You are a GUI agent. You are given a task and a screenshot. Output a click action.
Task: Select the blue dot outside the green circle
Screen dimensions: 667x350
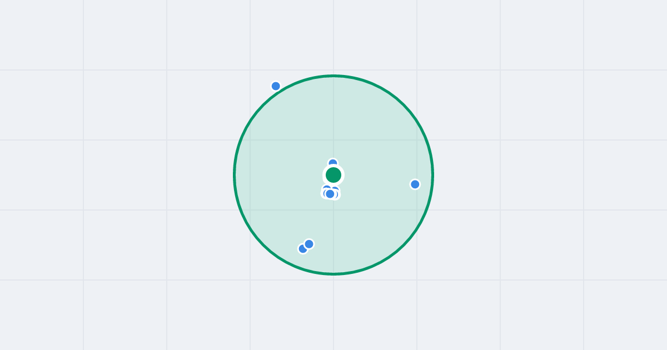276,86
